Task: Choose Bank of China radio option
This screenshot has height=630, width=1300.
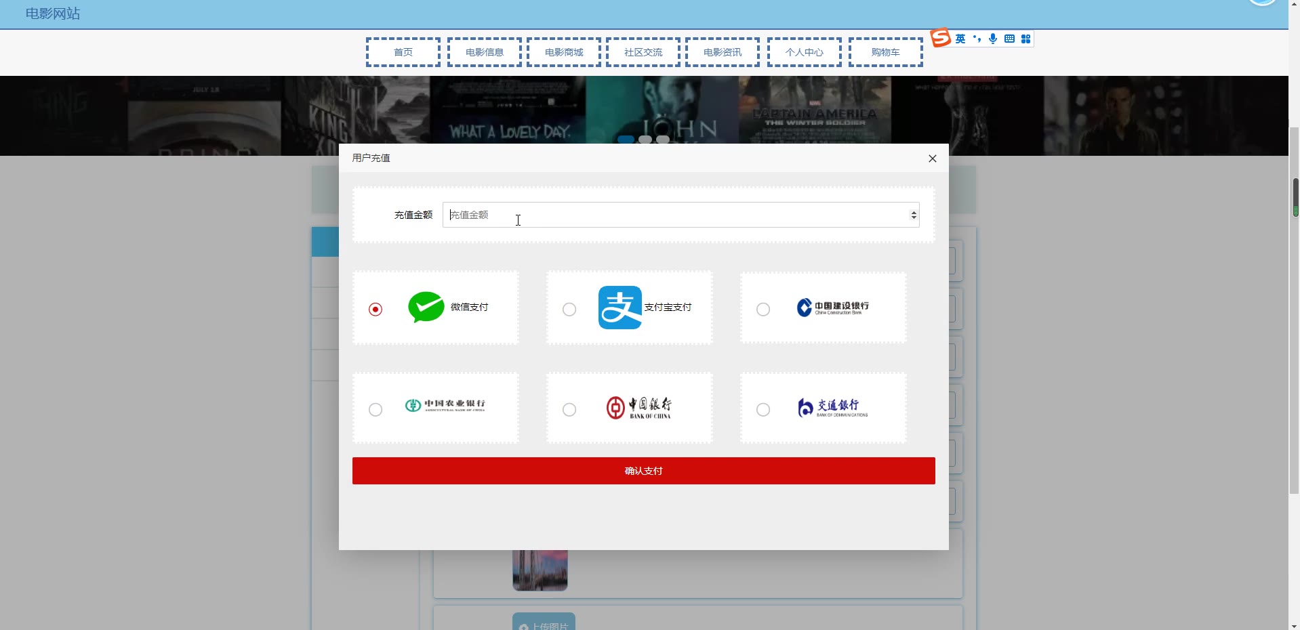Action: pos(569,409)
